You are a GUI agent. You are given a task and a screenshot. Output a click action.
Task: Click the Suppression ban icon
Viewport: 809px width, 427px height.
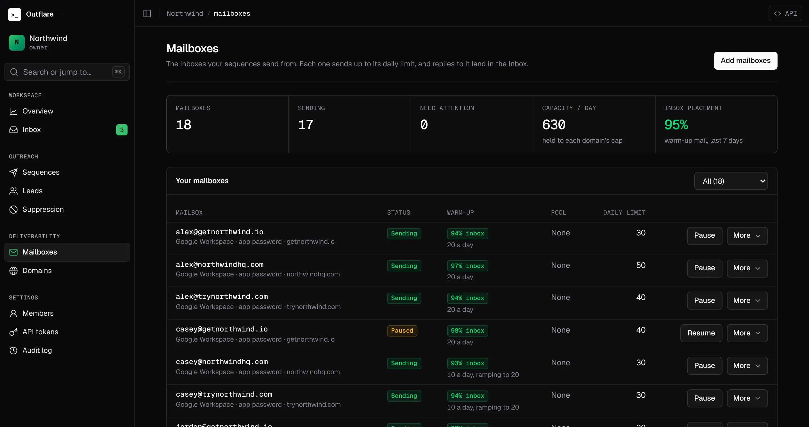pos(13,209)
